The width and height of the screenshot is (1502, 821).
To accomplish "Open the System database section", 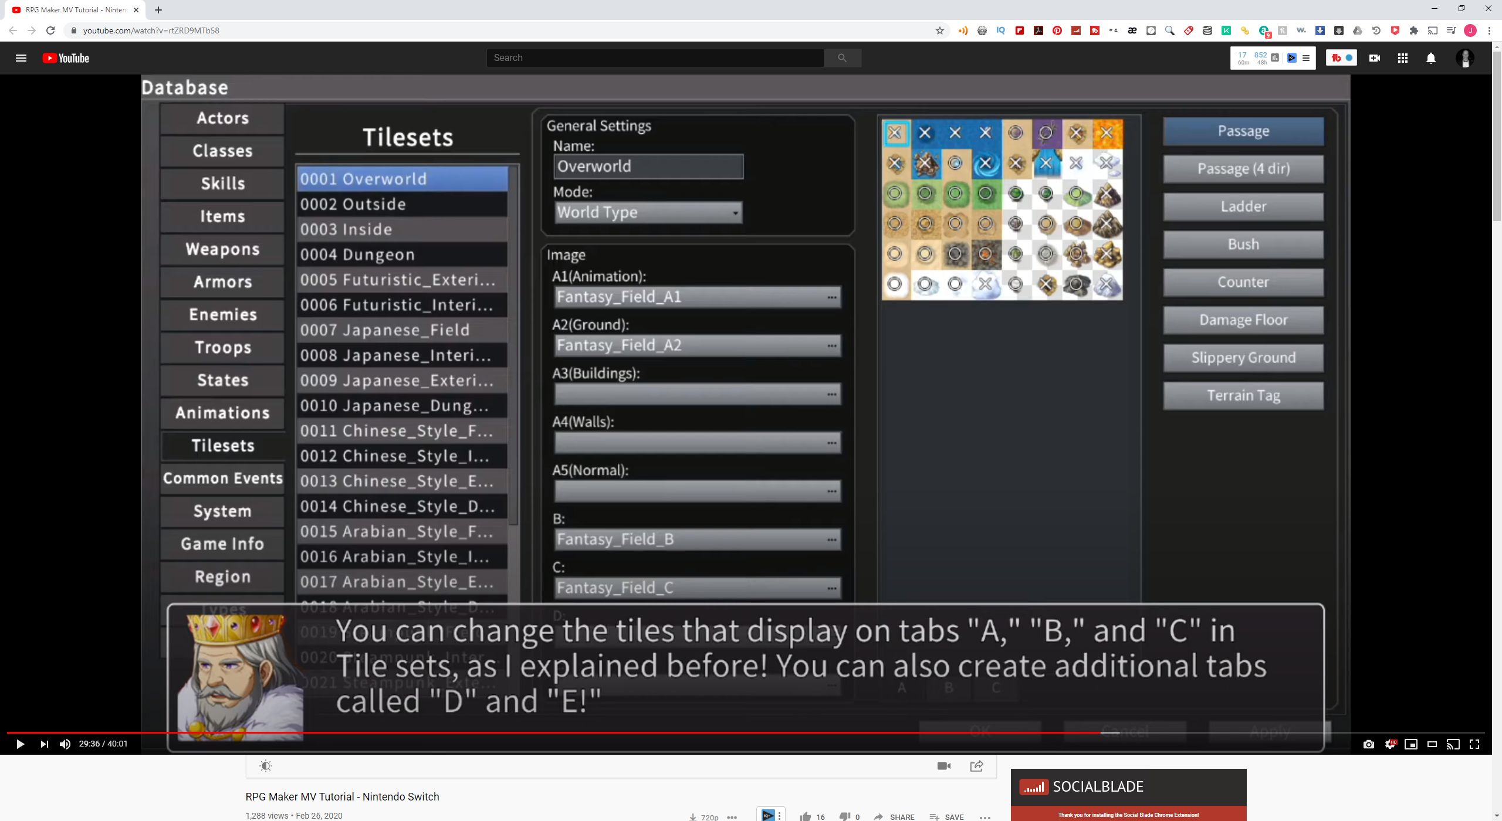I will 222,511.
